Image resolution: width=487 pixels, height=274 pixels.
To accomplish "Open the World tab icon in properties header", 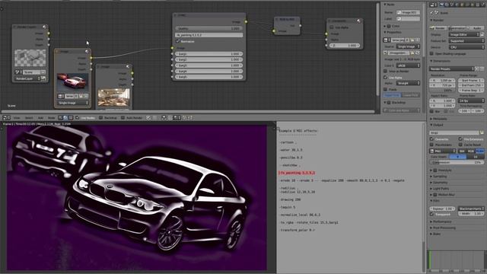I will pyautogui.click(x=457, y=5).
